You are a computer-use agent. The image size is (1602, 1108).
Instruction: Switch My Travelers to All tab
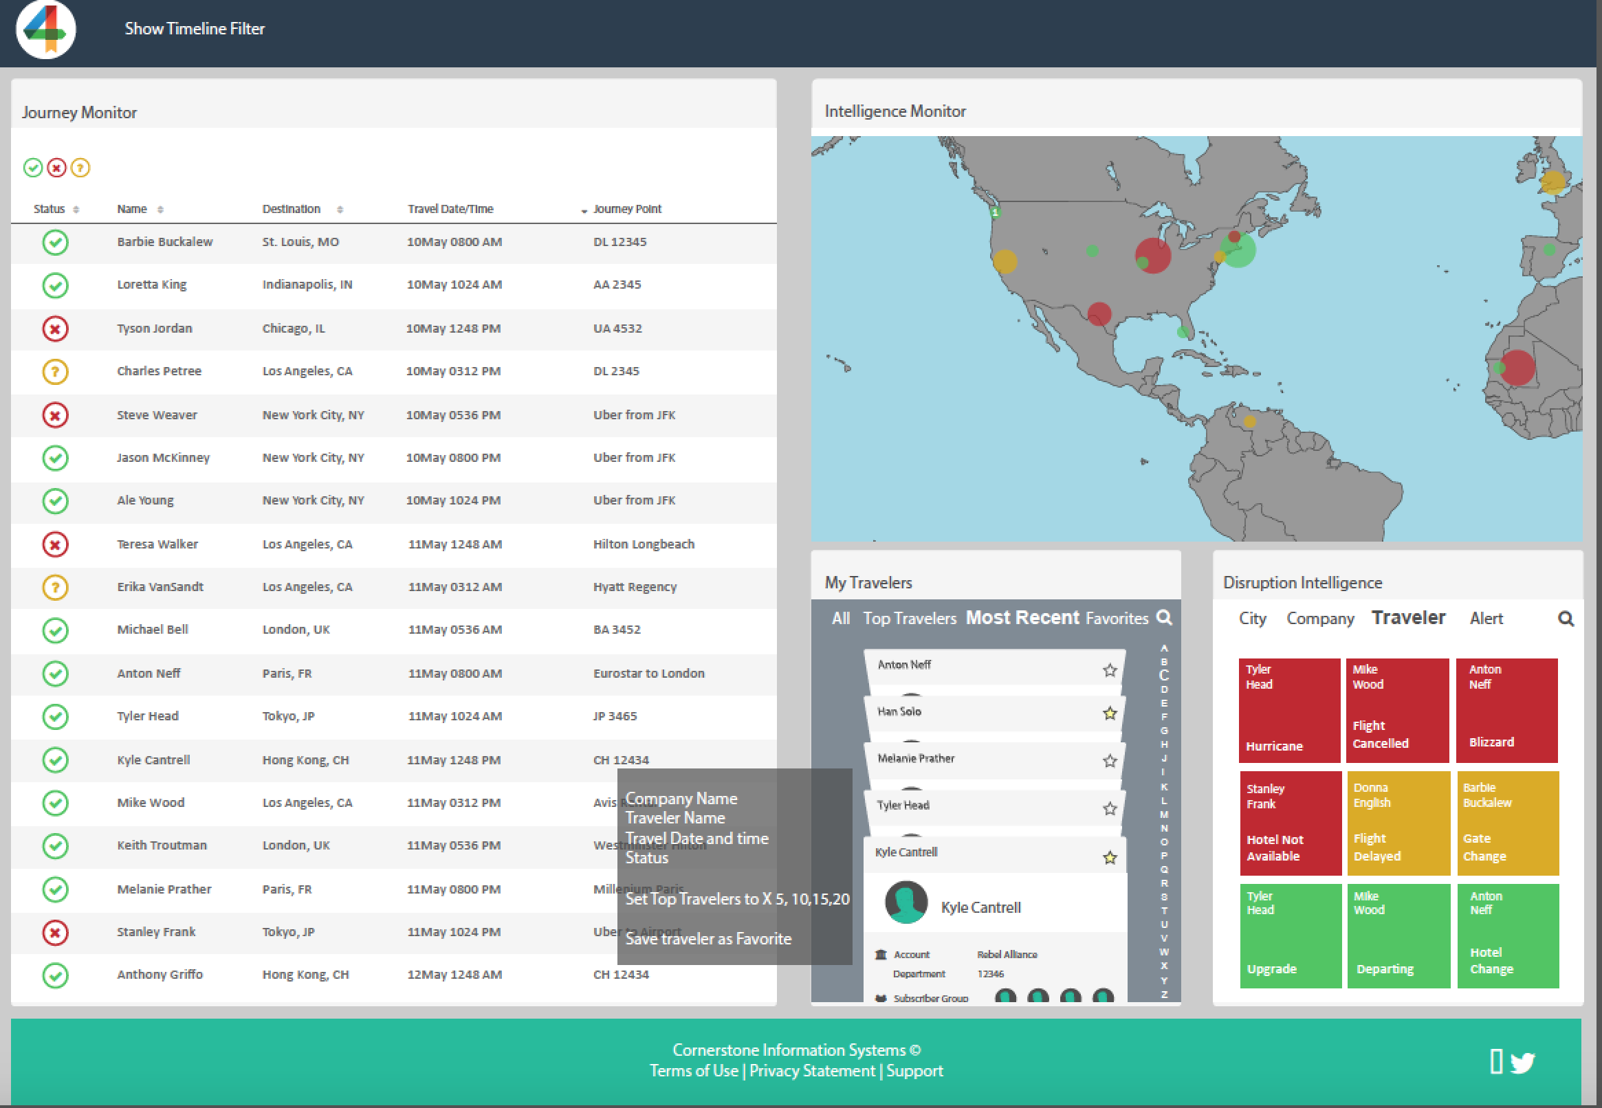840,619
